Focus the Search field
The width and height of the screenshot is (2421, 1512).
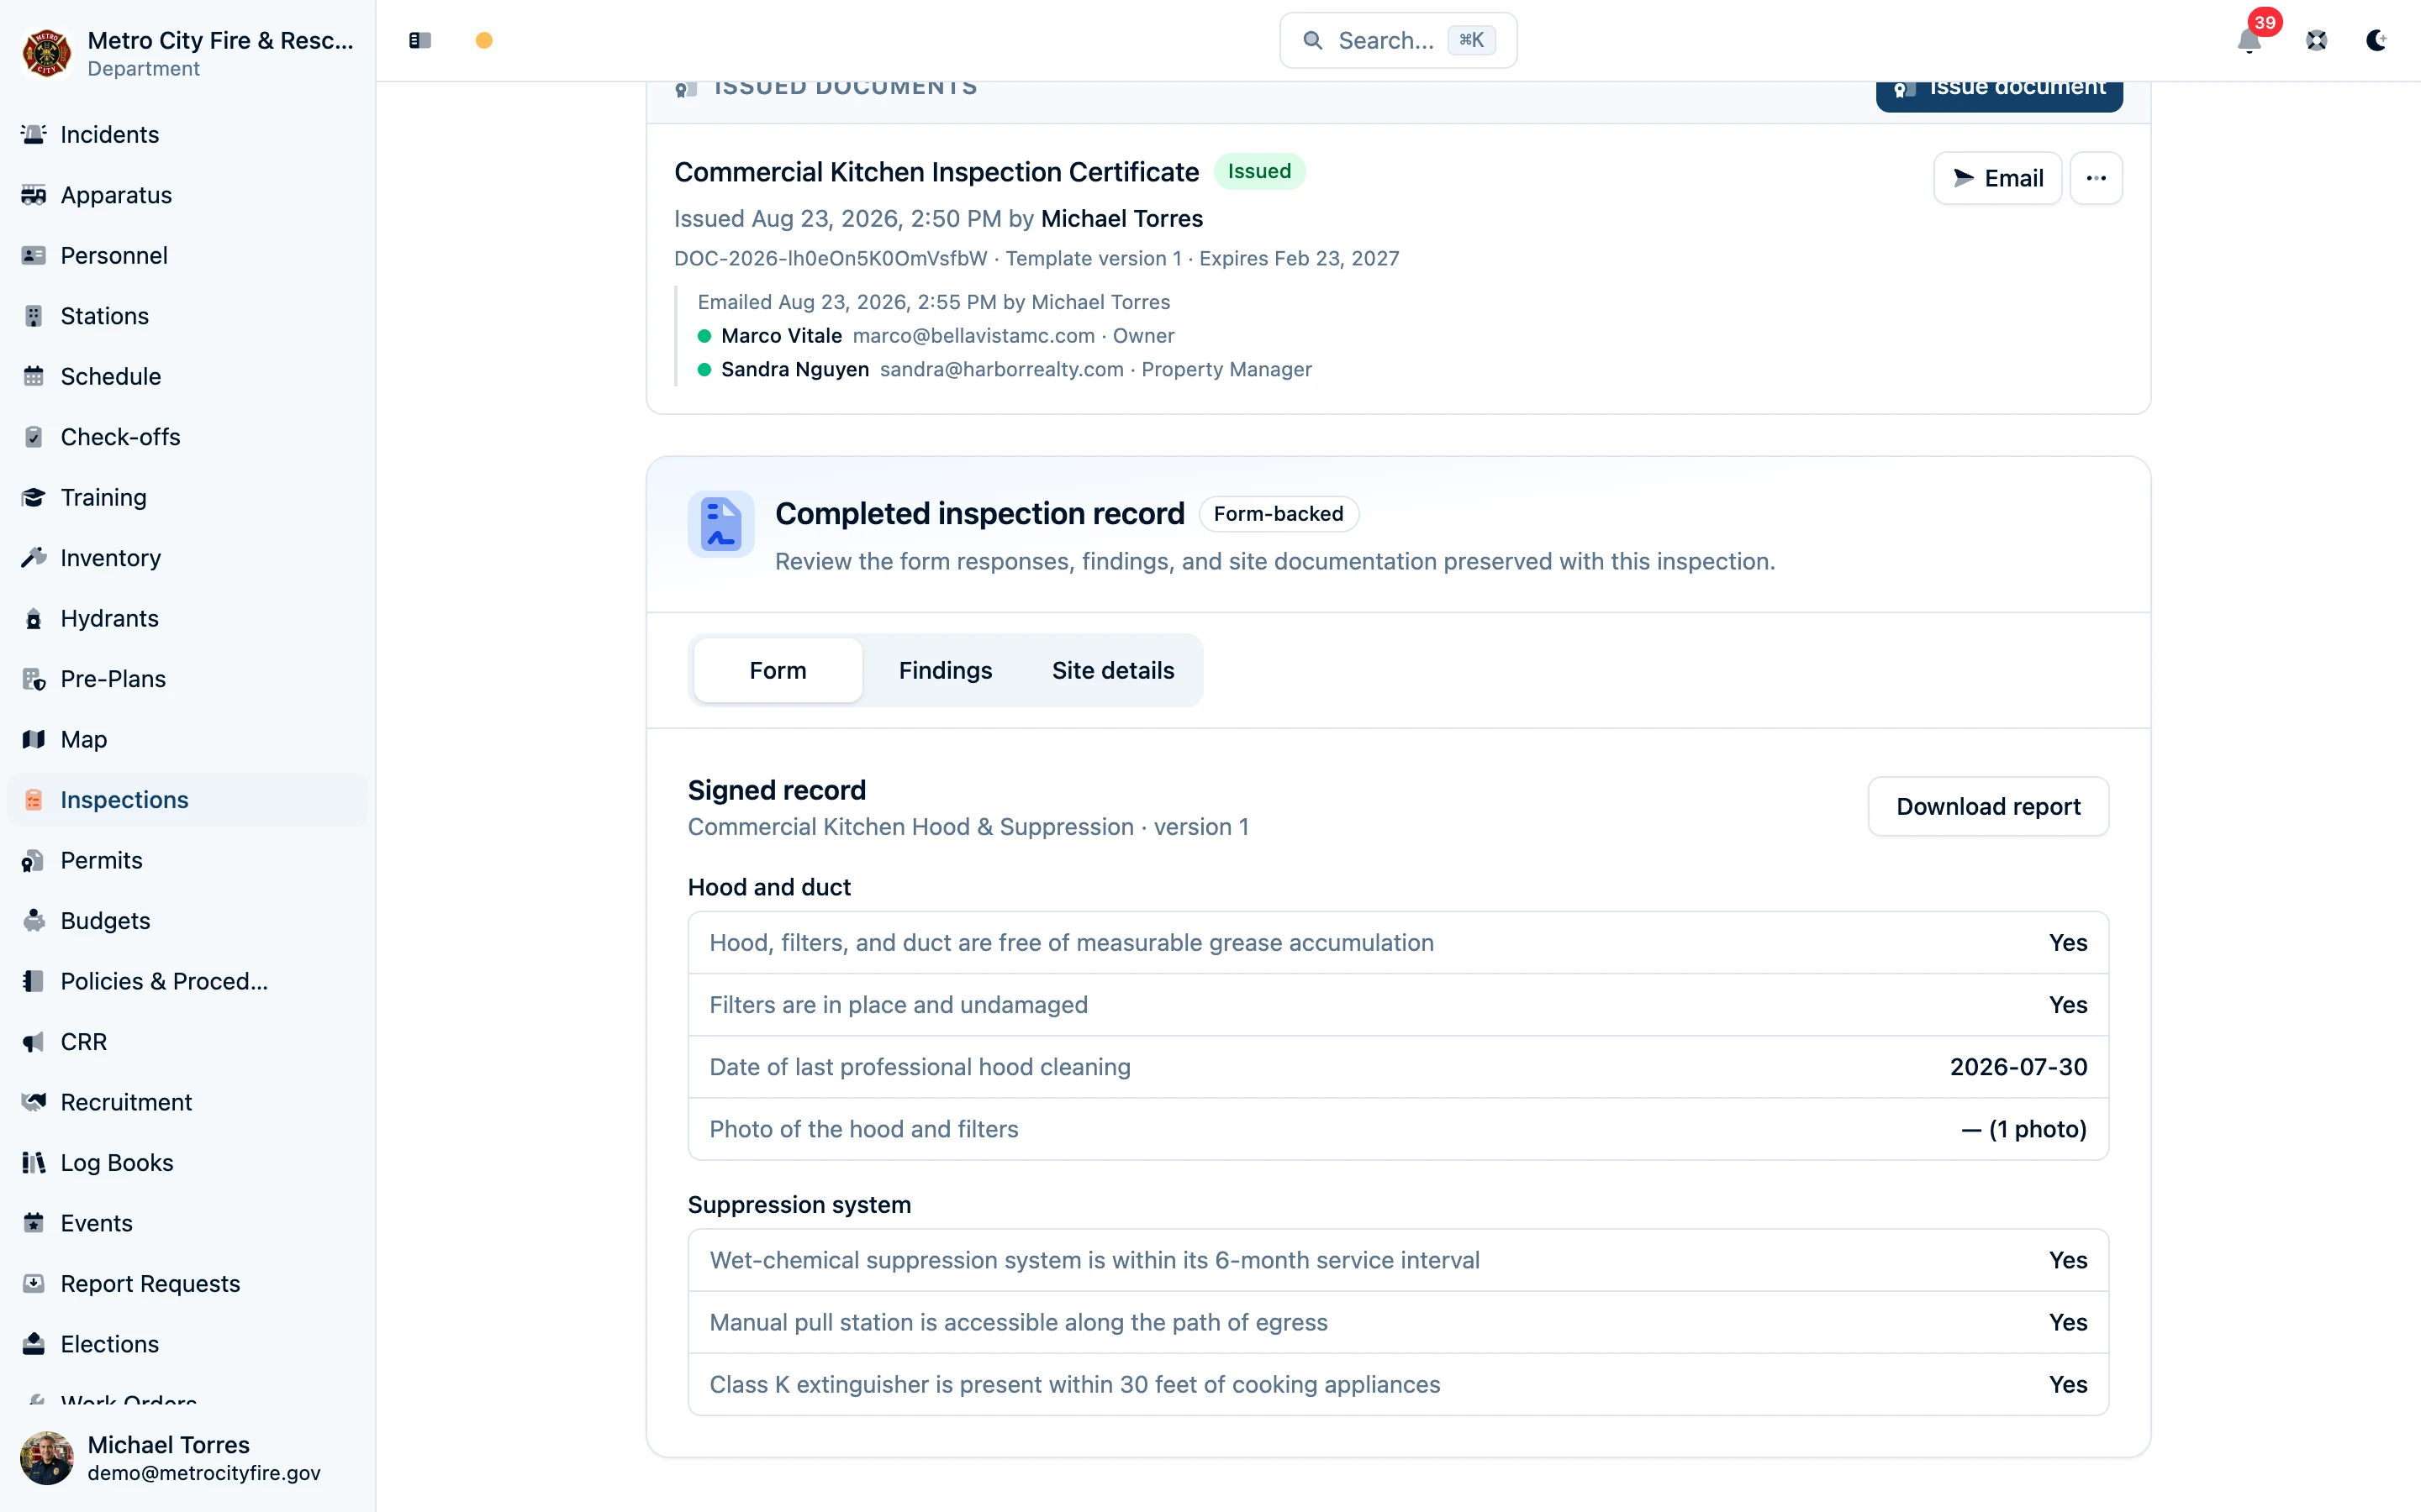[x=1398, y=40]
